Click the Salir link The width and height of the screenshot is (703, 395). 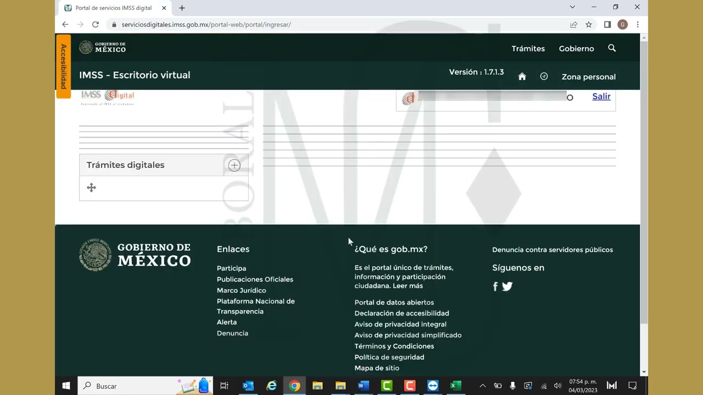tap(601, 97)
